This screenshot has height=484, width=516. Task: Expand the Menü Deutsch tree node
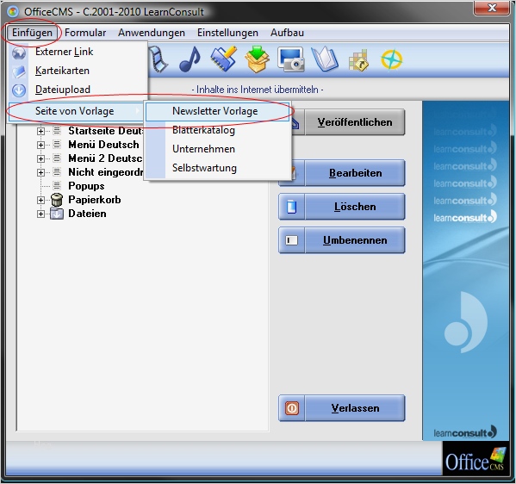40,145
